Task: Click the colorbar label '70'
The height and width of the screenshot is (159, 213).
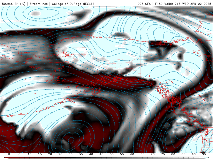Action: pyautogui.click(x=153, y=154)
